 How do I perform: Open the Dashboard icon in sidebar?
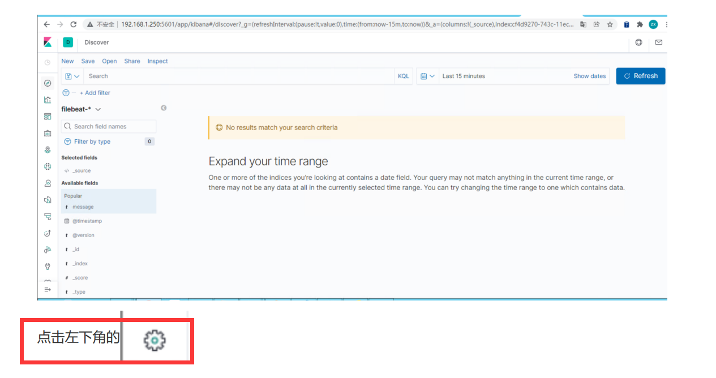click(48, 117)
